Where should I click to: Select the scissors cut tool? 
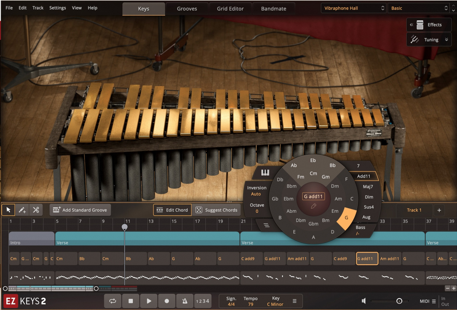(36, 209)
